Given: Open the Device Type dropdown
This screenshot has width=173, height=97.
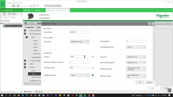Looking at the screenshot, I should coord(80,41).
